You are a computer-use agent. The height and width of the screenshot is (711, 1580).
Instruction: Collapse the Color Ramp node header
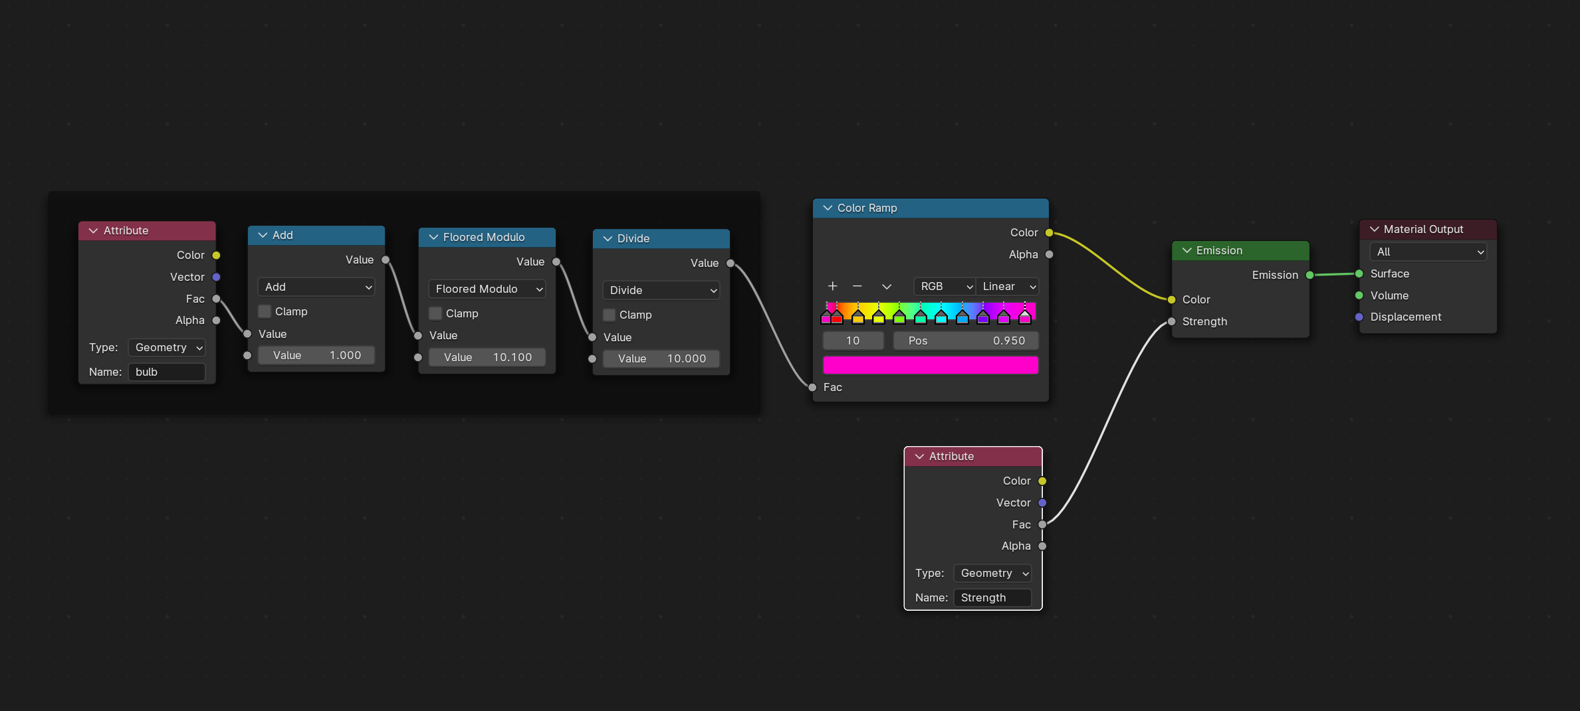828,208
